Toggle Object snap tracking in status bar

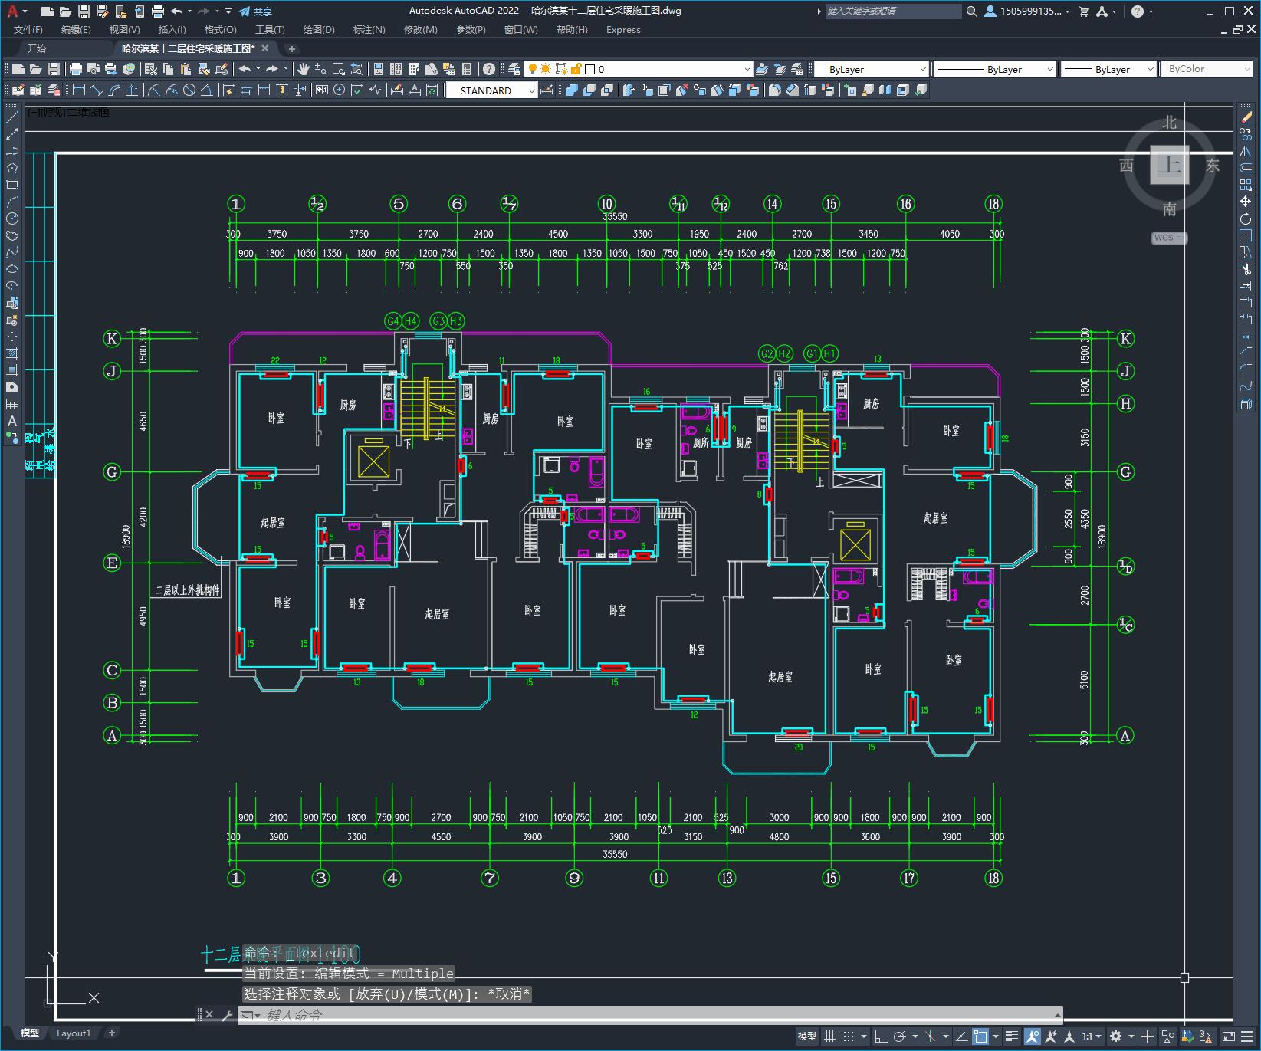coord(961,1036)
